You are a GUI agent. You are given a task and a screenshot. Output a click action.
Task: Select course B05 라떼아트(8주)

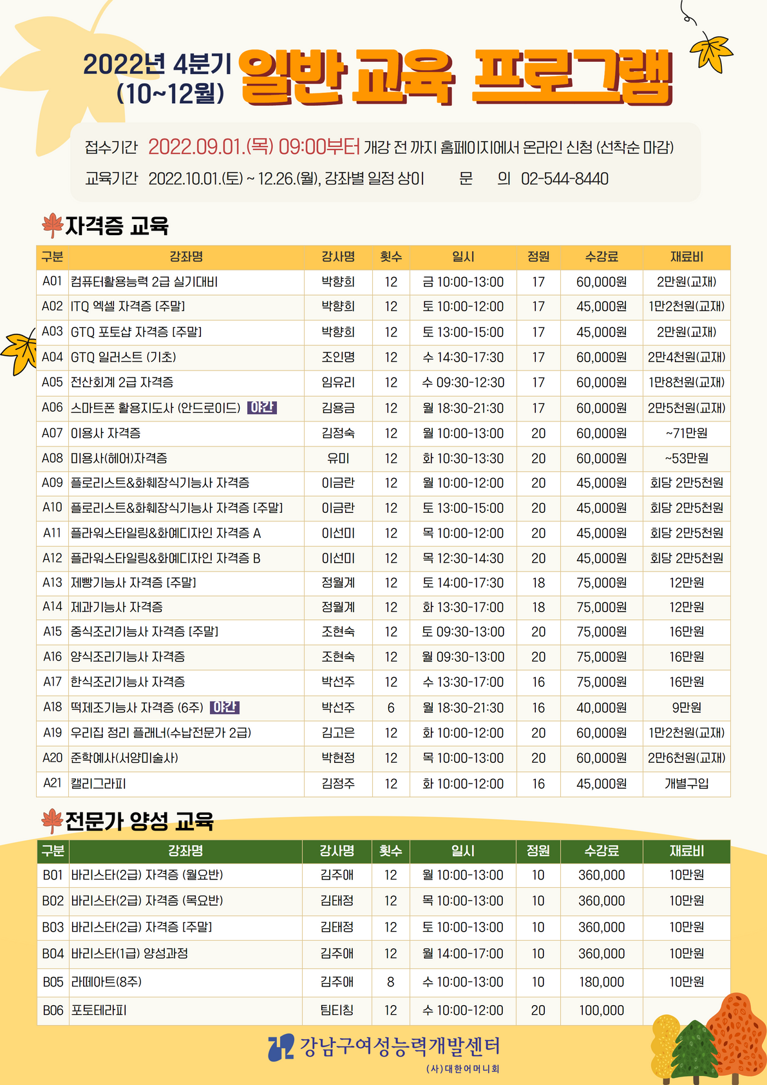(106, 982)
